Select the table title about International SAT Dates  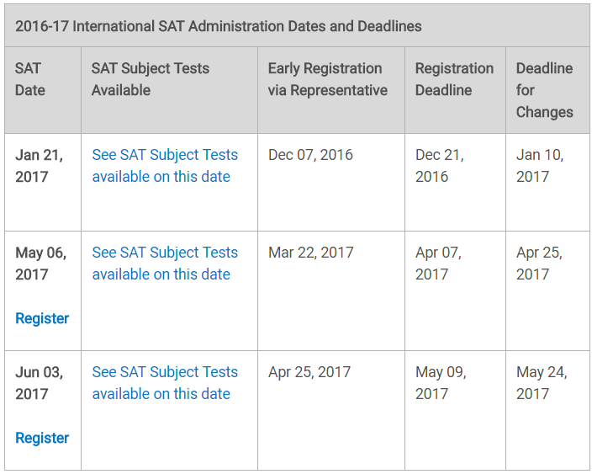[x=219, y=26]
